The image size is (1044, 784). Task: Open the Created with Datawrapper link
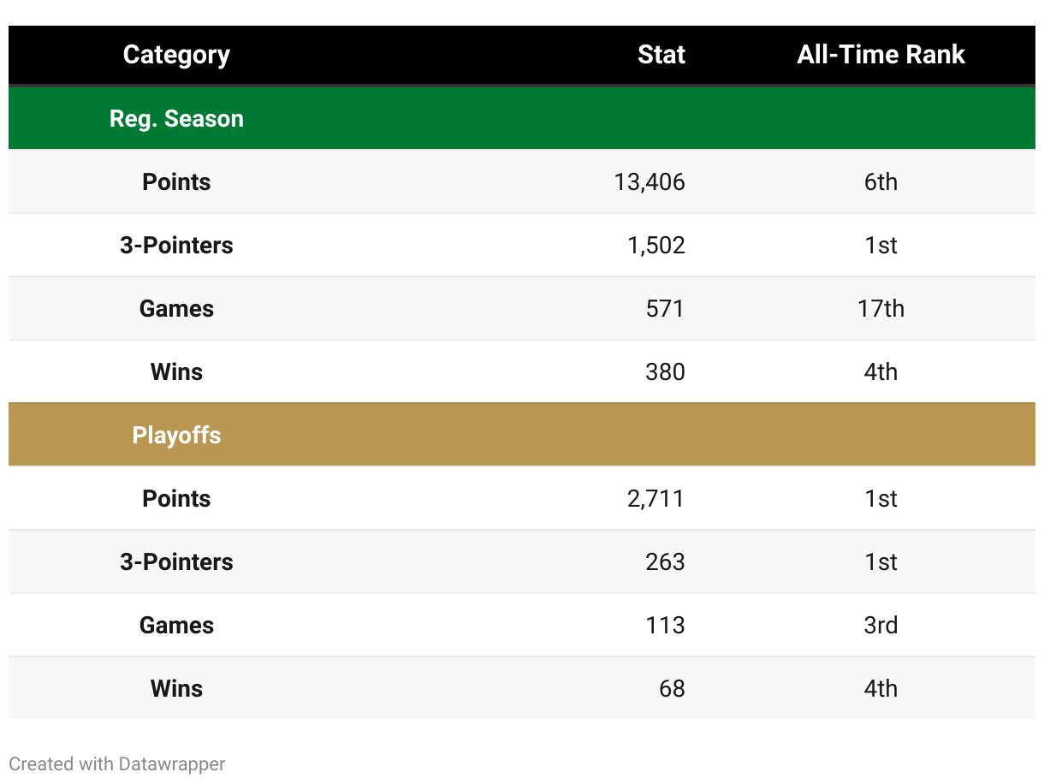coord(117,763)
